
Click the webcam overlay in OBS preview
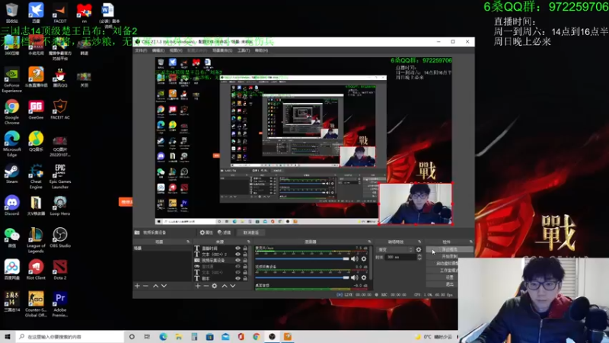(415, 204)
